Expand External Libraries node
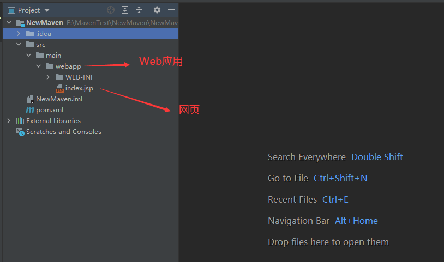This screenshot has height=262, width=444. [8, 121]
